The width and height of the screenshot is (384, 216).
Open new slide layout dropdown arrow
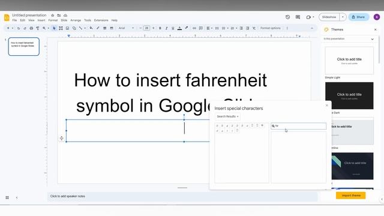point(13,28)
